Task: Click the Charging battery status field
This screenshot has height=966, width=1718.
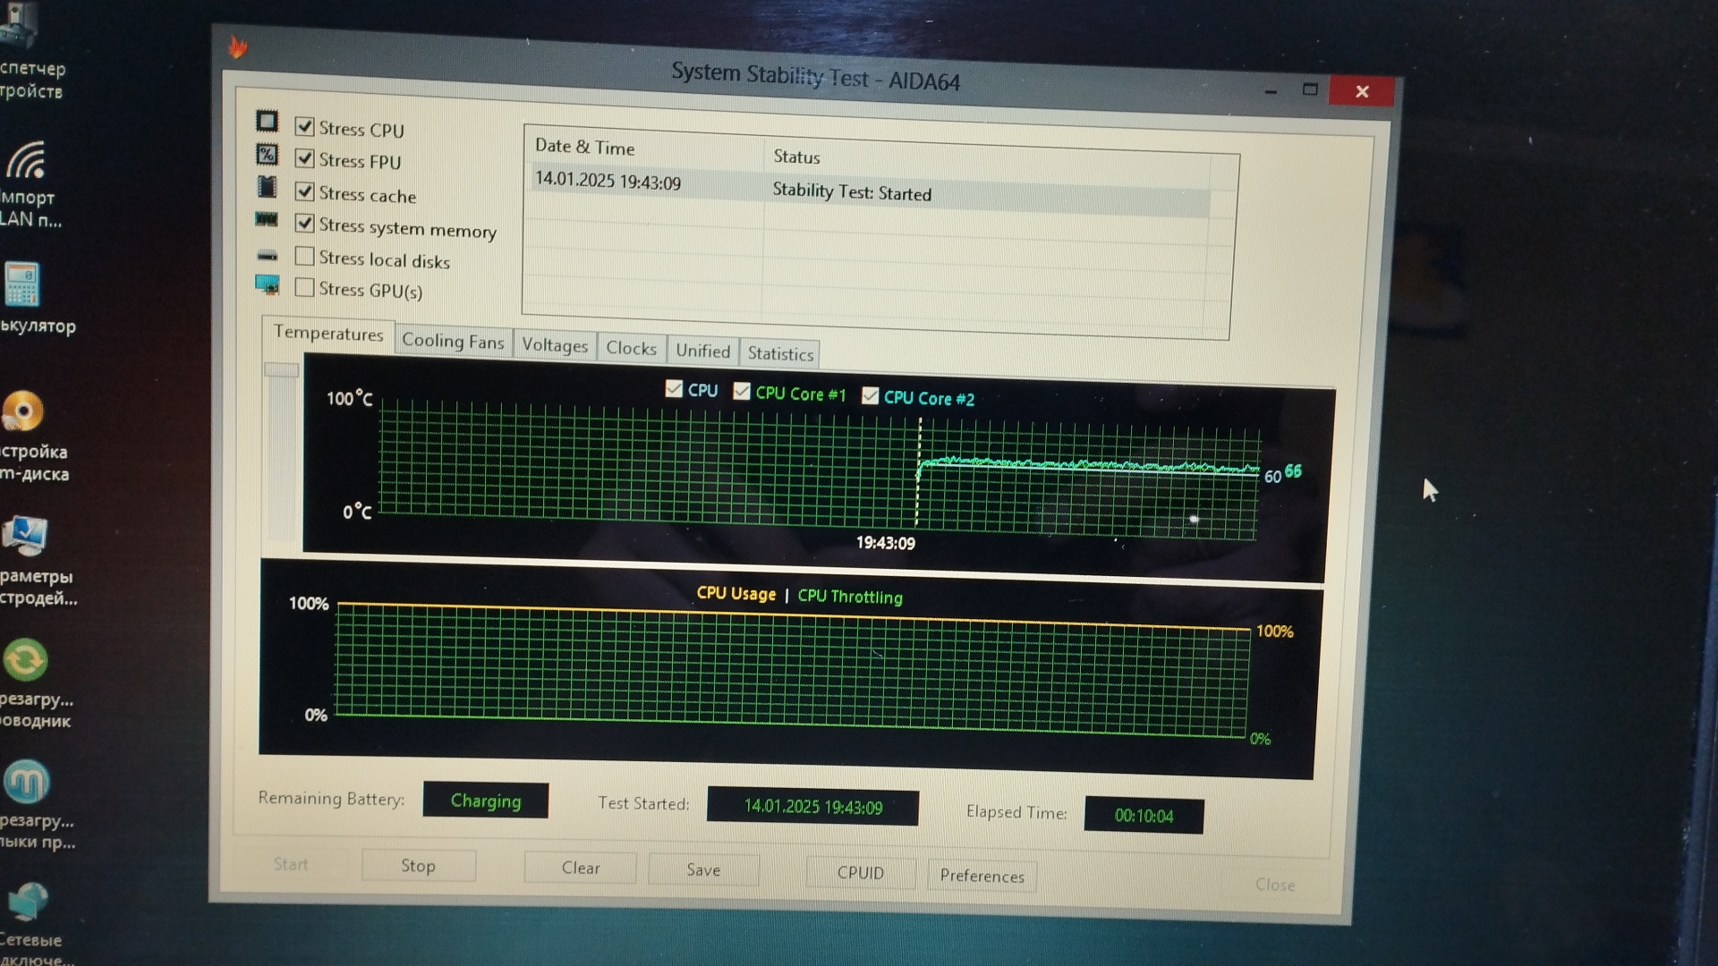Action: [x=485, y=801]
